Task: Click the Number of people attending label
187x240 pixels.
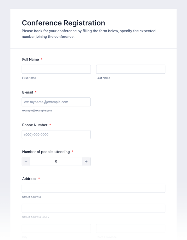Action: tap(46, 152)
